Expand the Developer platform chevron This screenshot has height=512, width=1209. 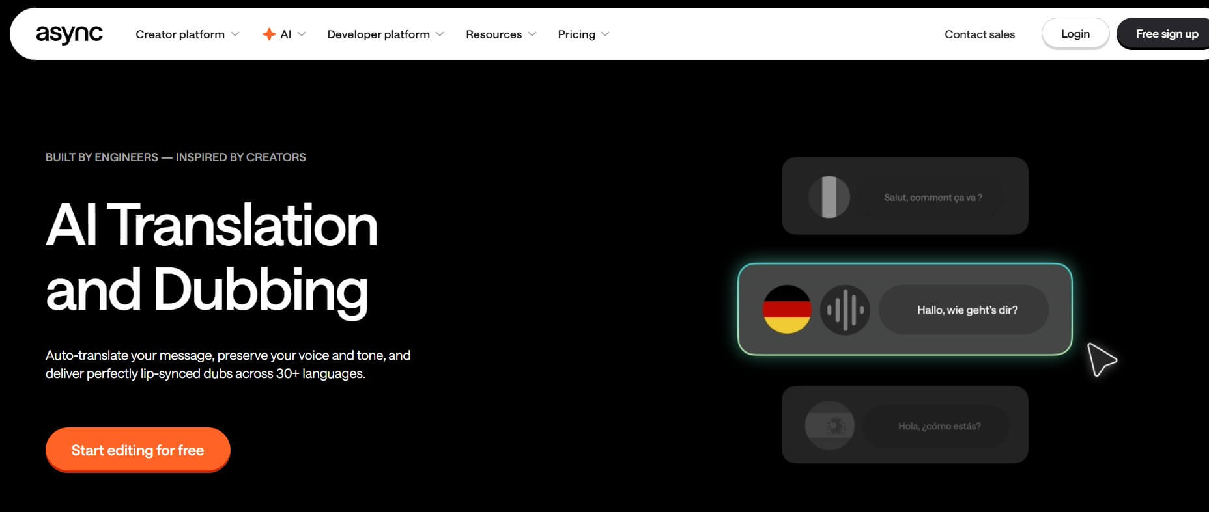tap(440, 34)
